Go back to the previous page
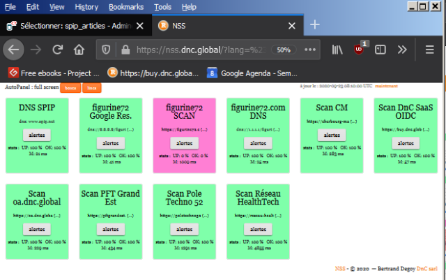The height and width of the screenshot is (280, 446). point(13,50)
